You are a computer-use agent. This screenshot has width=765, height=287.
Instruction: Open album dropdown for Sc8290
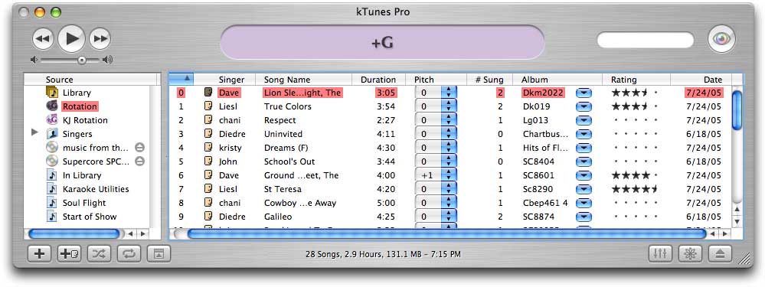coord(584,189)
